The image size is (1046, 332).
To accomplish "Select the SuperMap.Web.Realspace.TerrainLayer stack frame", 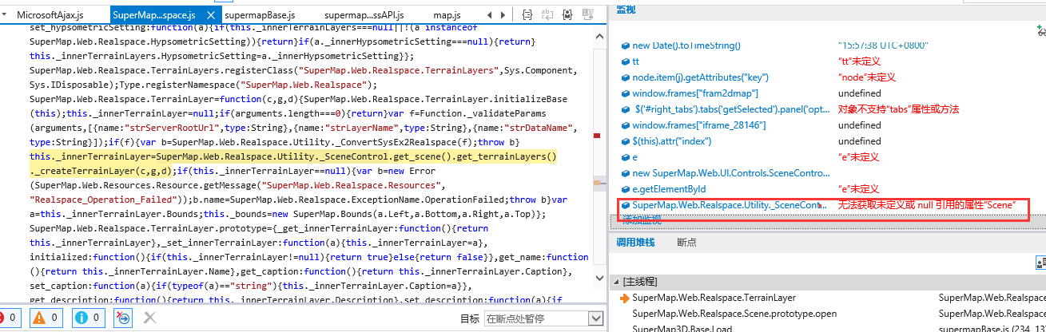I will 714,298.
